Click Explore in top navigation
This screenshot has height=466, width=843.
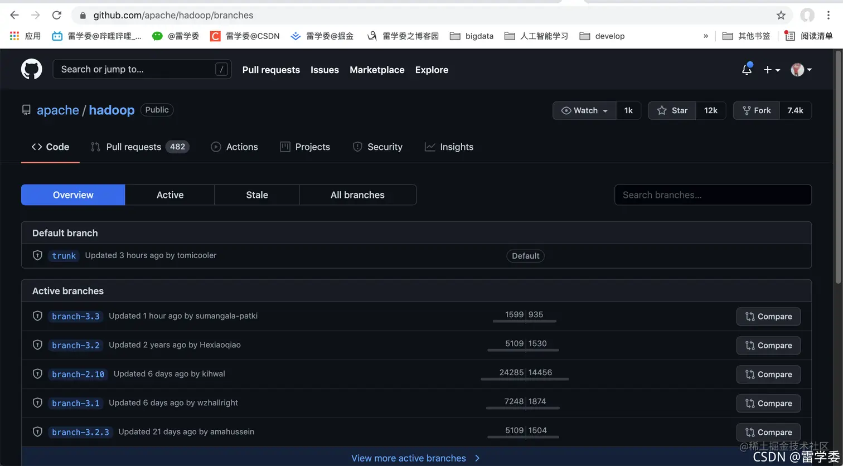pos(432,70)
